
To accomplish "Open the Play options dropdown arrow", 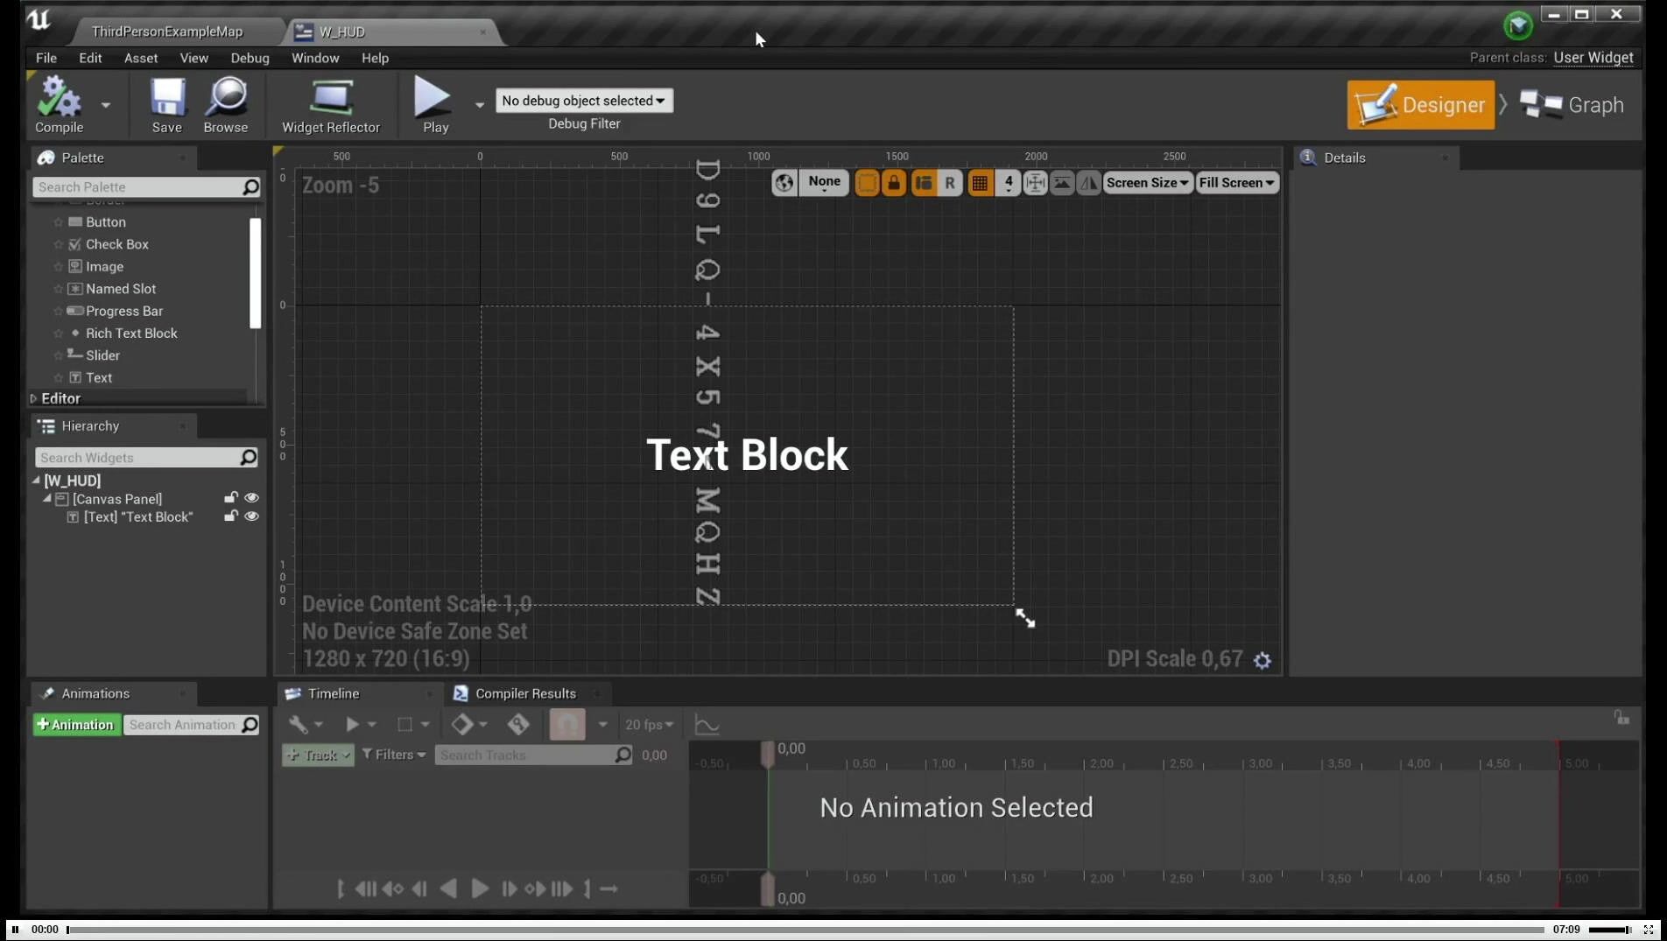I will coord(479,105).
